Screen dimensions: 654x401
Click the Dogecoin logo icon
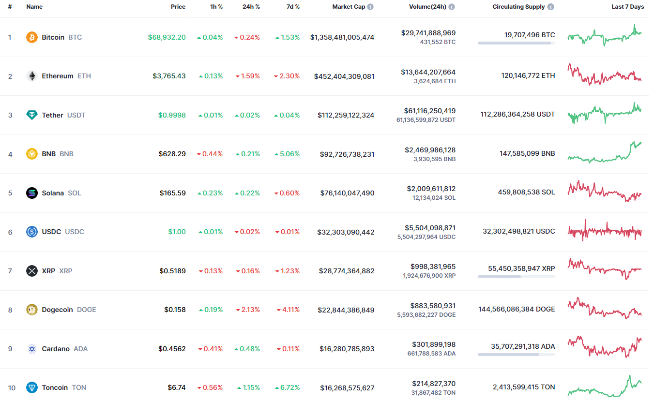click(x=32, y=310)
